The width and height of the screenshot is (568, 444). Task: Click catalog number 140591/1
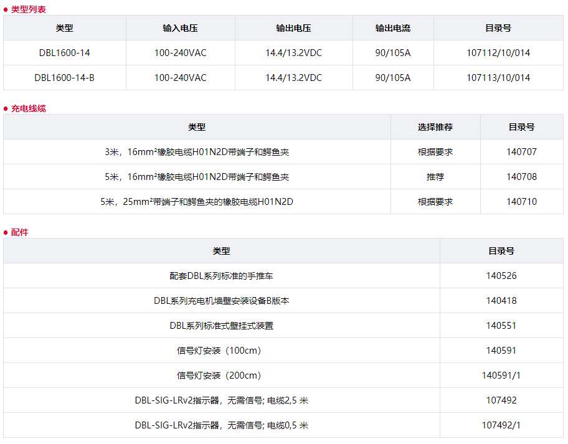[501, 376]
